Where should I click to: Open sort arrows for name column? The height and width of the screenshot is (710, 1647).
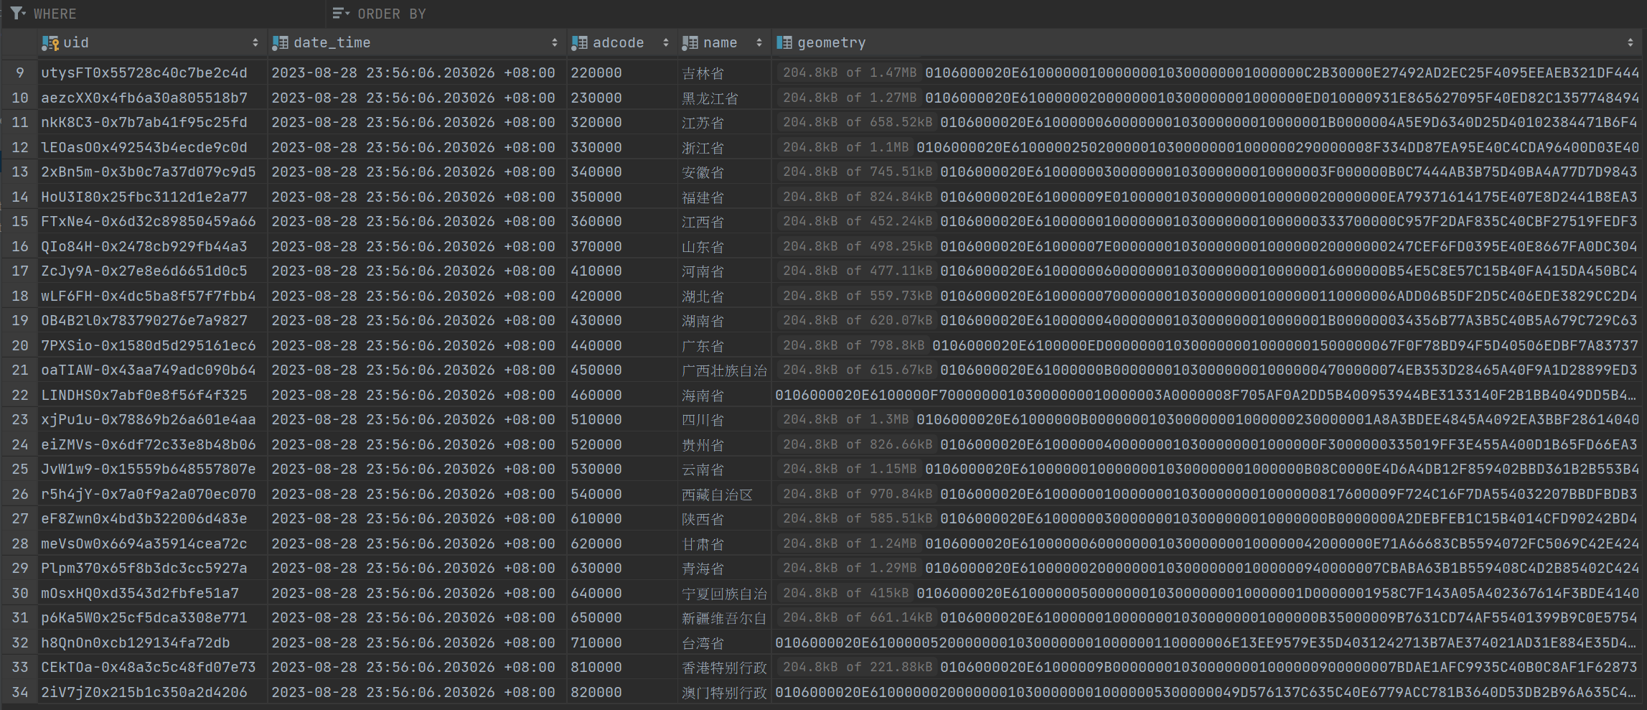pyautogui.click(x=759, y=43)
